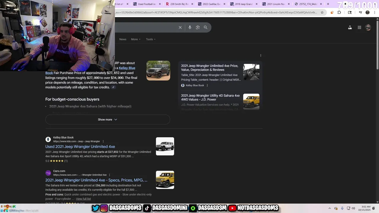
Task: Open Cars.com Wrangler Unlimited 4xe Specs result
Action: 96,180
